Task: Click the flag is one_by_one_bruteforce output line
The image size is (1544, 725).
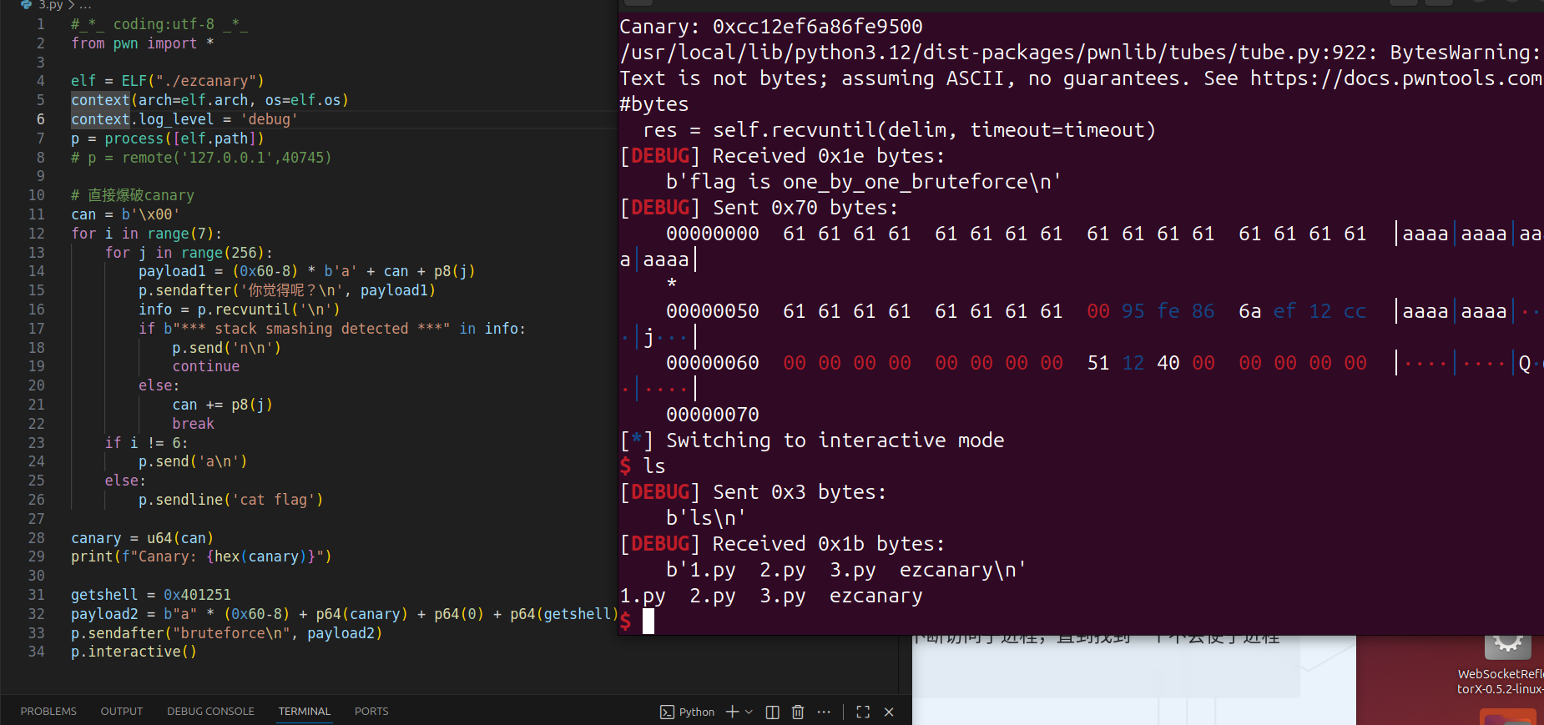Action: [x=863, y=182]
